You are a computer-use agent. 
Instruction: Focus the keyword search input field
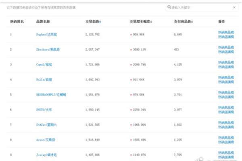tap(201, 7)
